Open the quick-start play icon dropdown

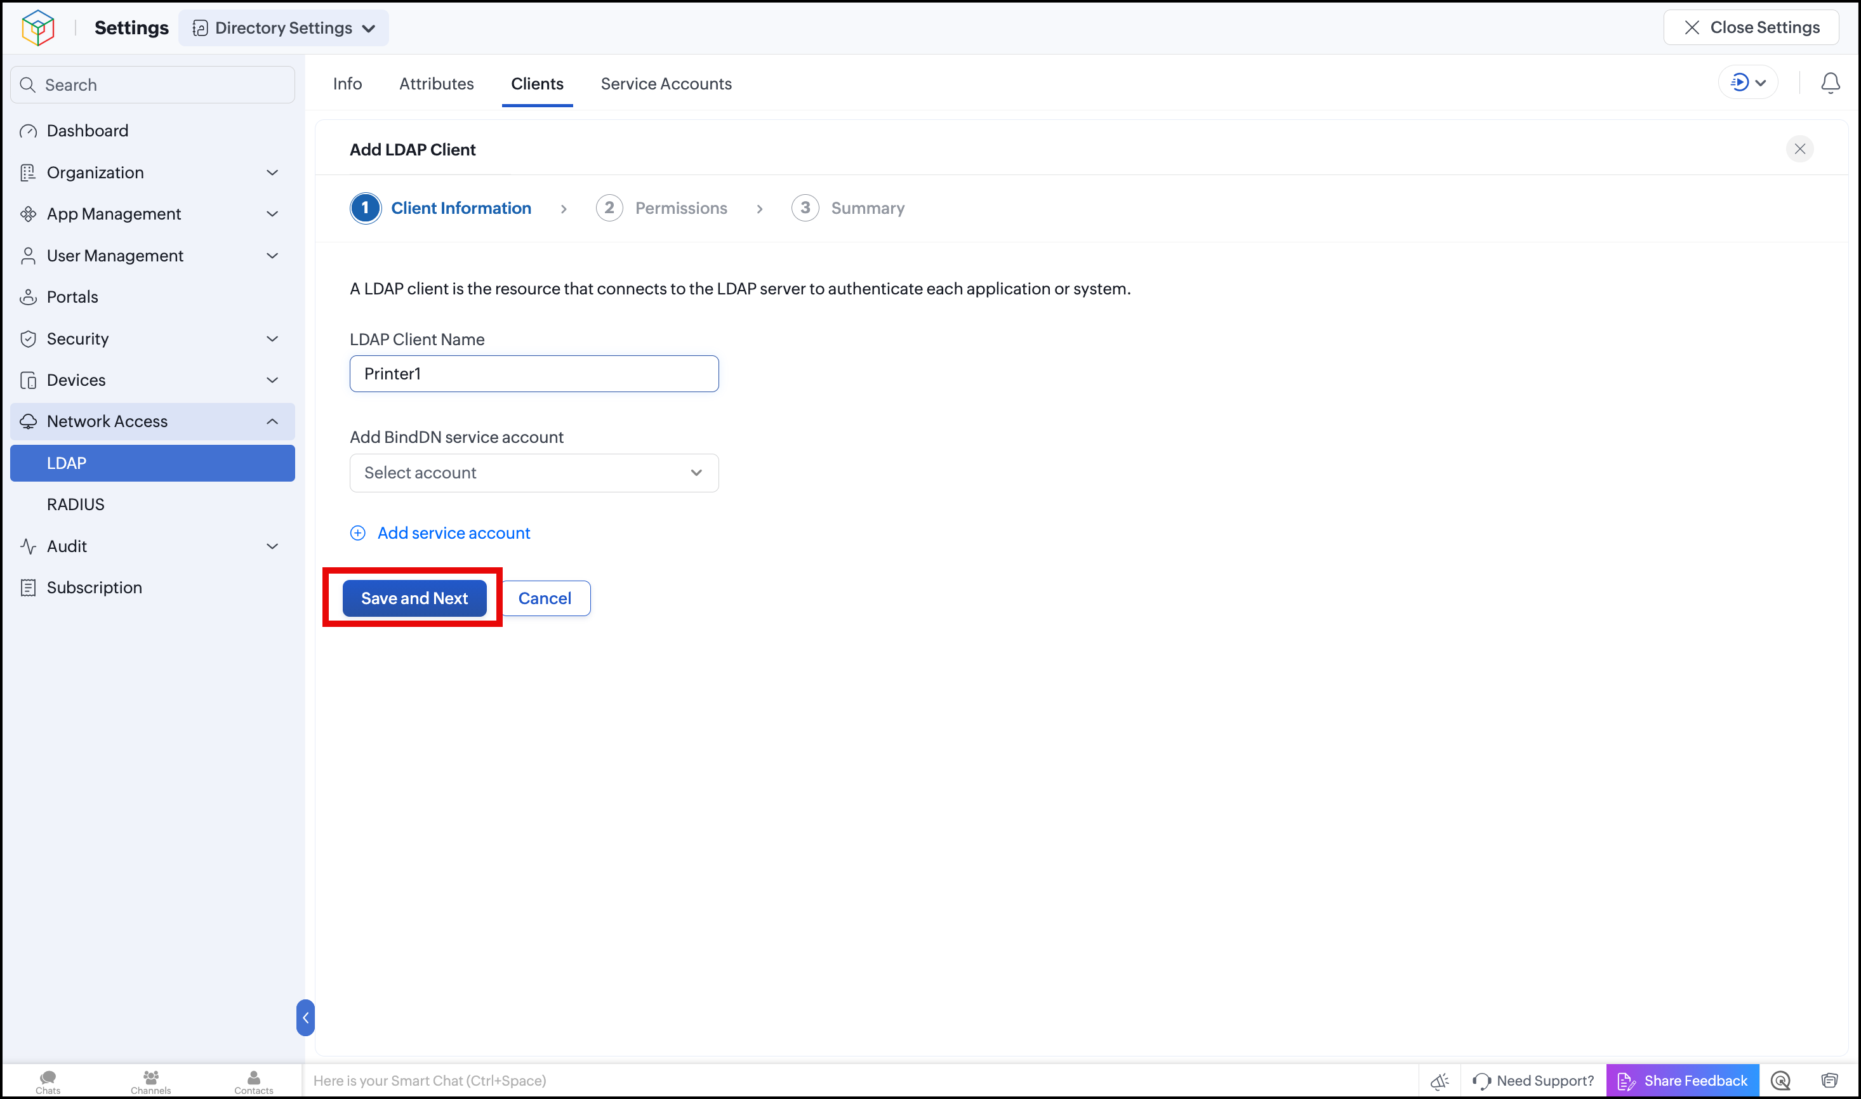pos(1747,82)
